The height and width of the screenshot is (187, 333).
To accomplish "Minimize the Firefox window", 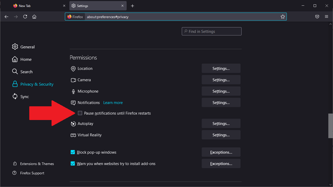I will (x=303, y=6).
